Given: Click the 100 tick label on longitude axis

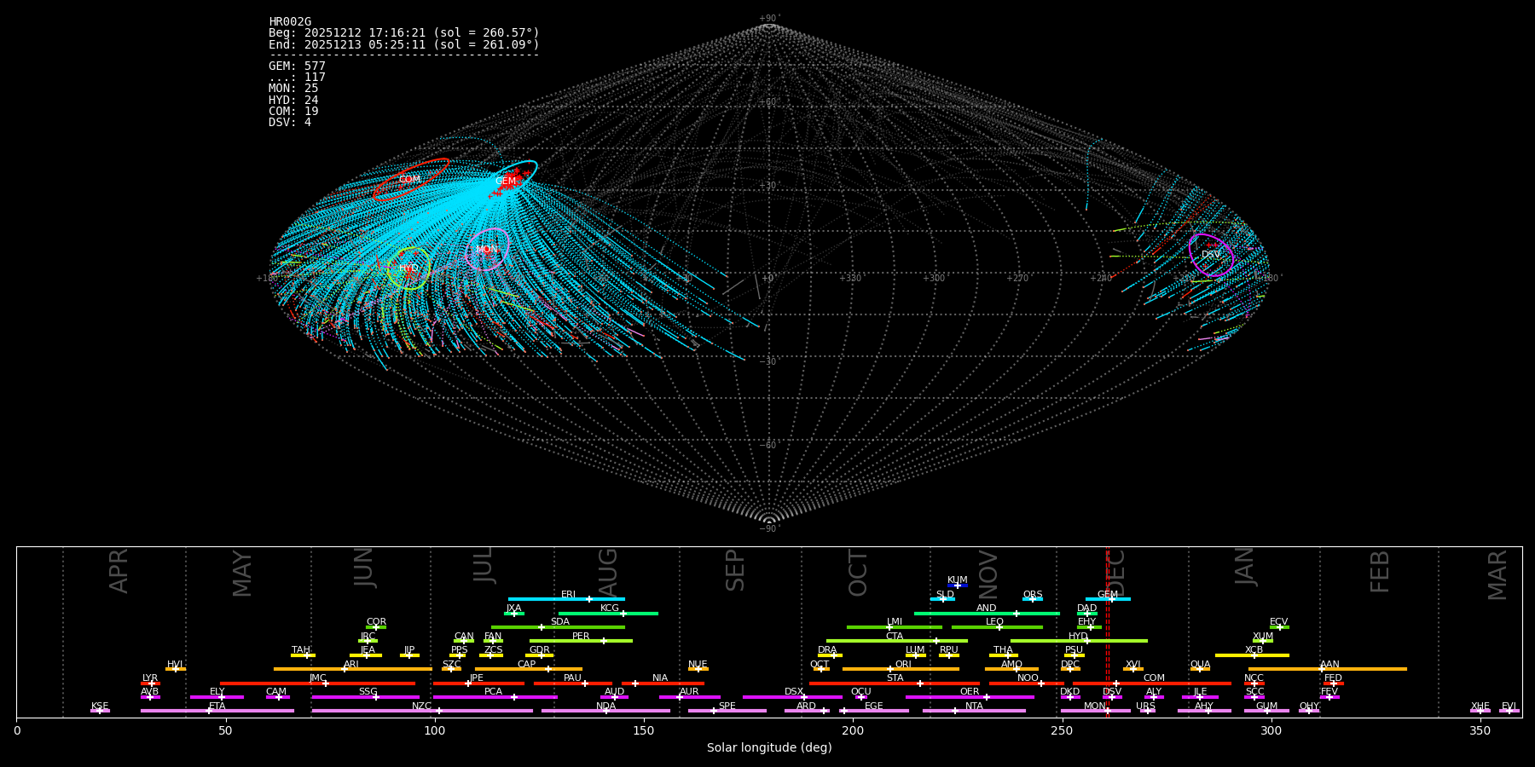Looking at the screenshot, I should click(435, 730).
